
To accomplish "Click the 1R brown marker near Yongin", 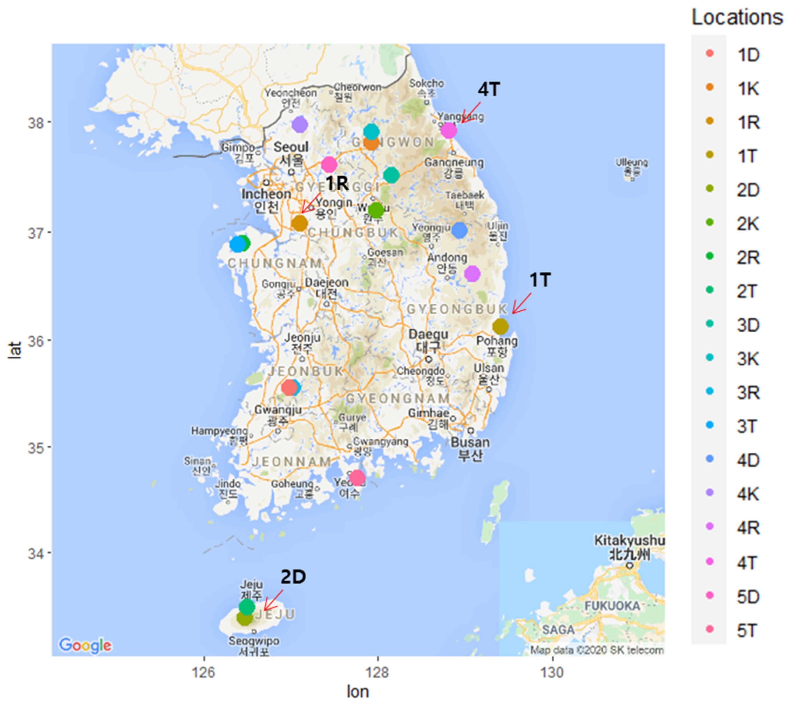I will [299, 223].
